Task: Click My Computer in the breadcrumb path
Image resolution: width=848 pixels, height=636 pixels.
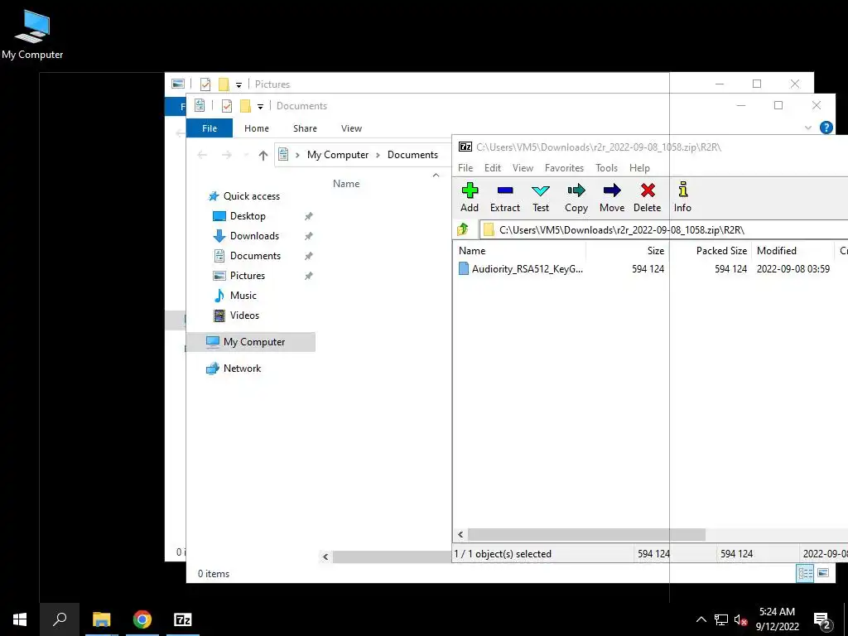Action: pos(338,155)
